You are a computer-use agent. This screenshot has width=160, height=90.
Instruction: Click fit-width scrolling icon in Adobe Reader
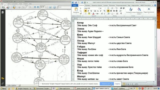[50, 7]
